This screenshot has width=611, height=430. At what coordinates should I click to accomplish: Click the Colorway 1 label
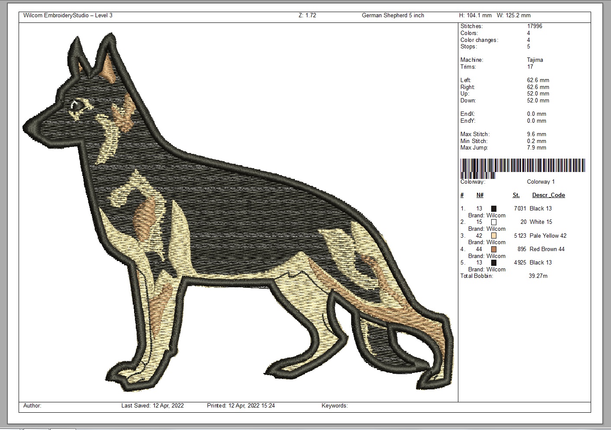click(541, 182)
